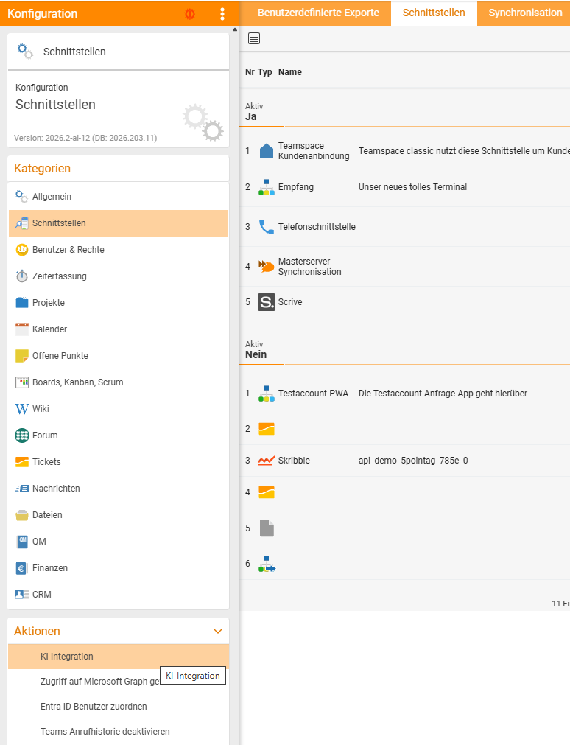Click the network-arrow icon in inactive row 6
Viewport: 570px width, 745px height.
click(x=267, y=564)
